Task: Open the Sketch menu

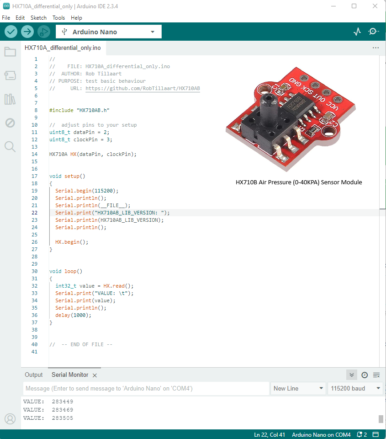Action: click(x=38, y=18)
